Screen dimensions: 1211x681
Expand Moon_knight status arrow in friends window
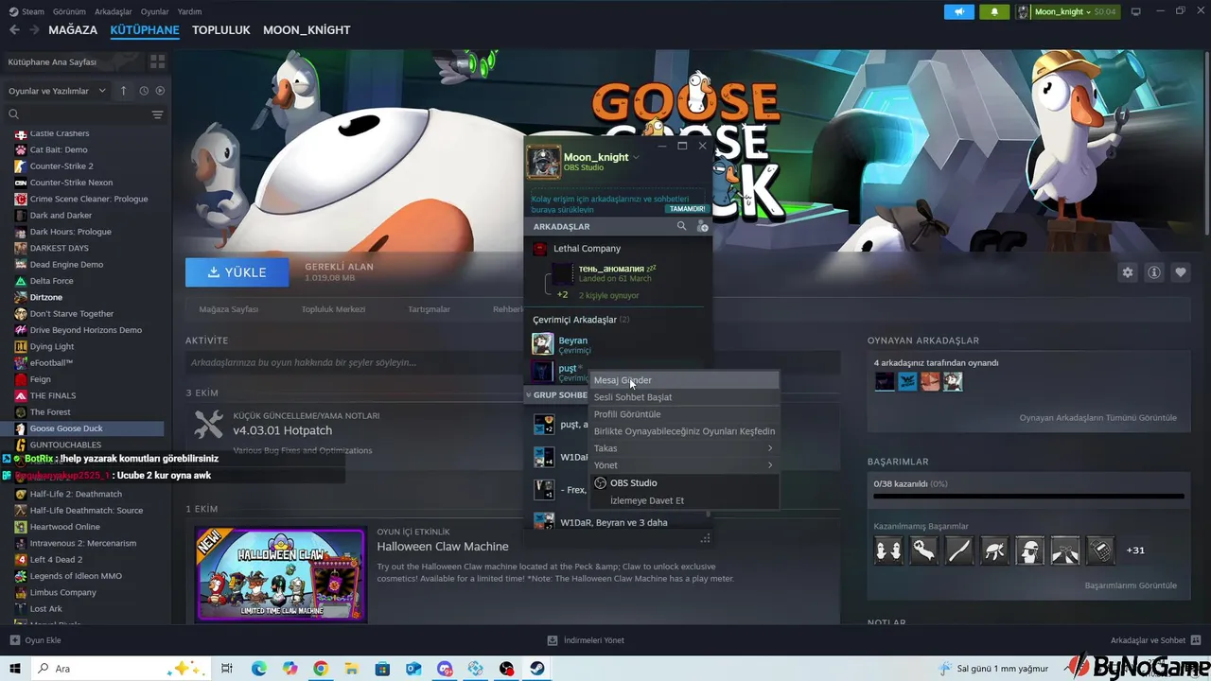point(636,157)
